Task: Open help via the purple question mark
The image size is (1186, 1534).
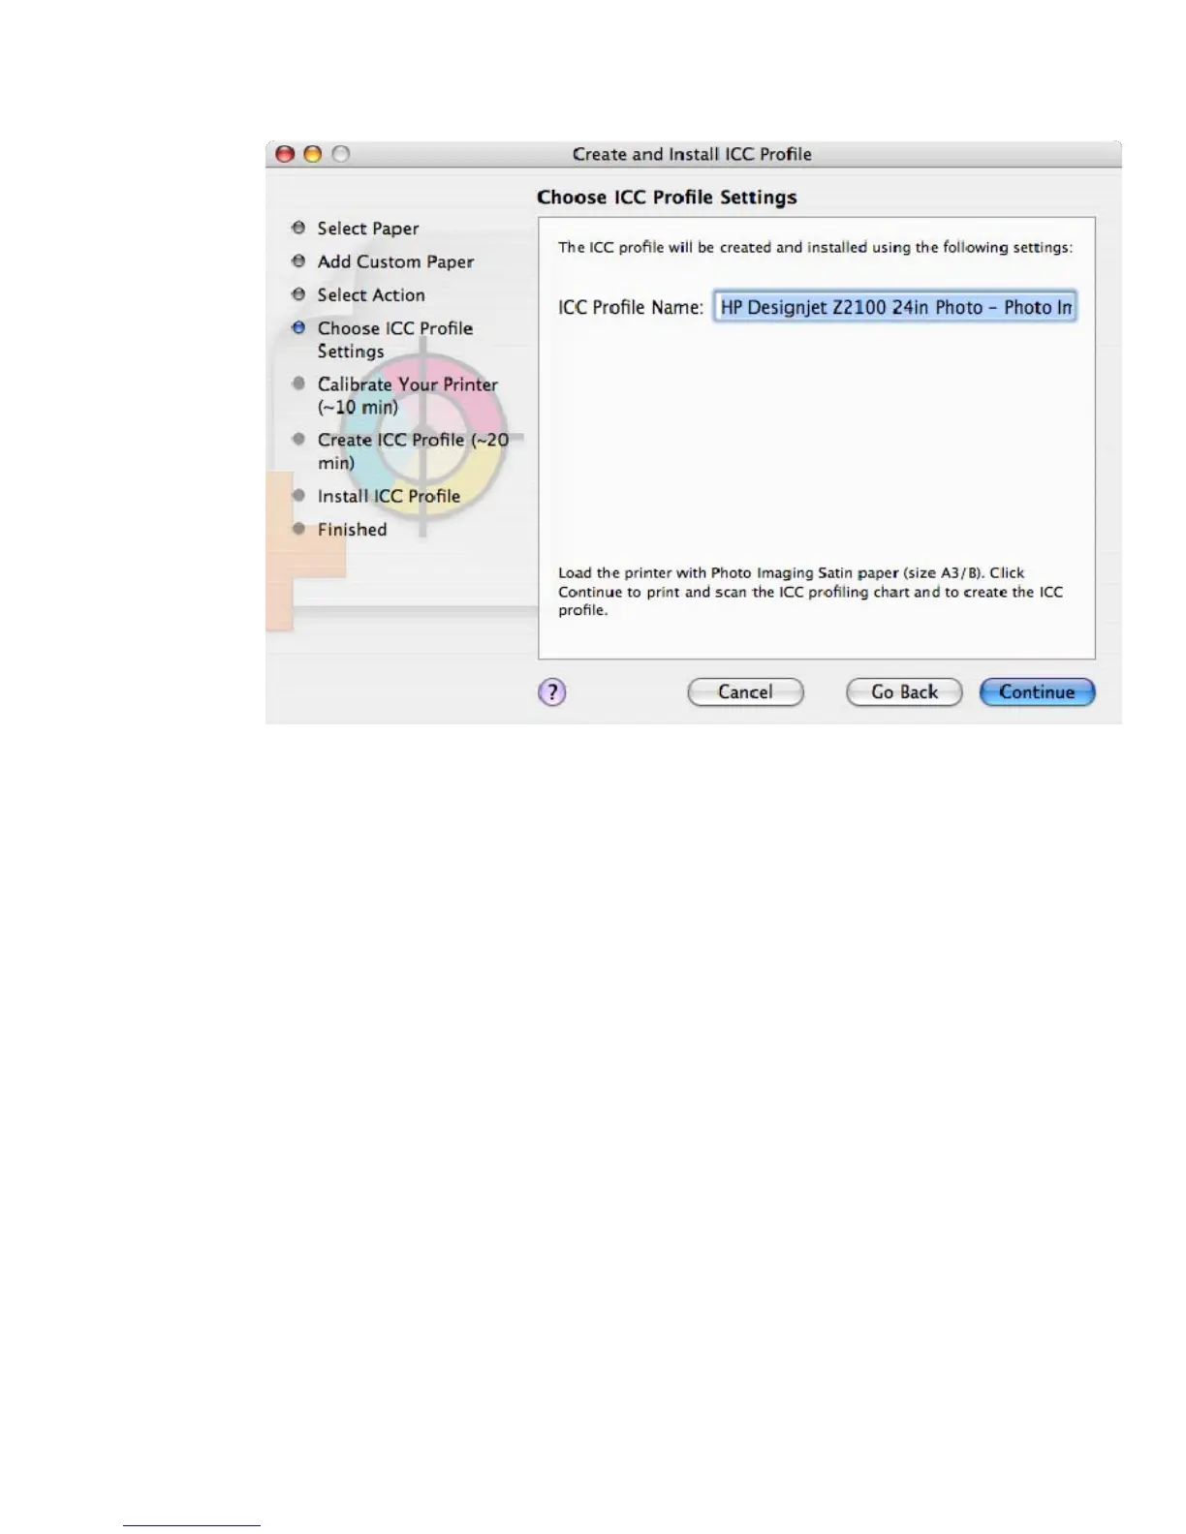Action: pyautogui.click(x=552, y=691)
